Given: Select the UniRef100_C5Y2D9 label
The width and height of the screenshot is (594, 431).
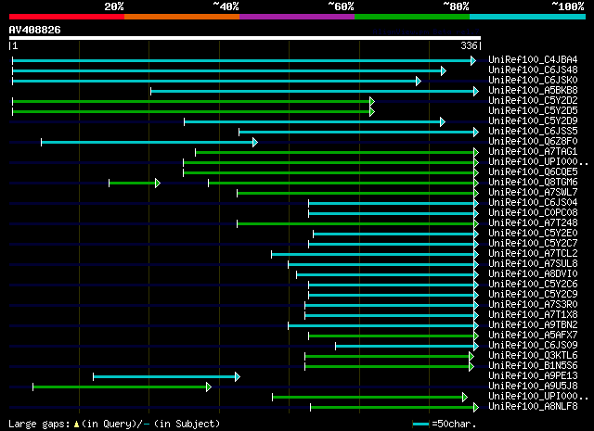Looking at the screenshot, I should (533, 120).
